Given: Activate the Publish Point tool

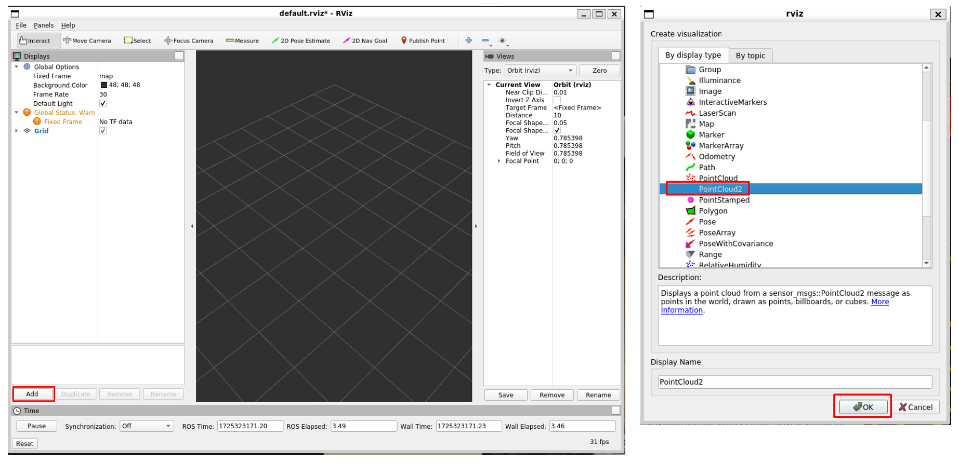Looking at the screenshot, I should [x=423, y=40].
